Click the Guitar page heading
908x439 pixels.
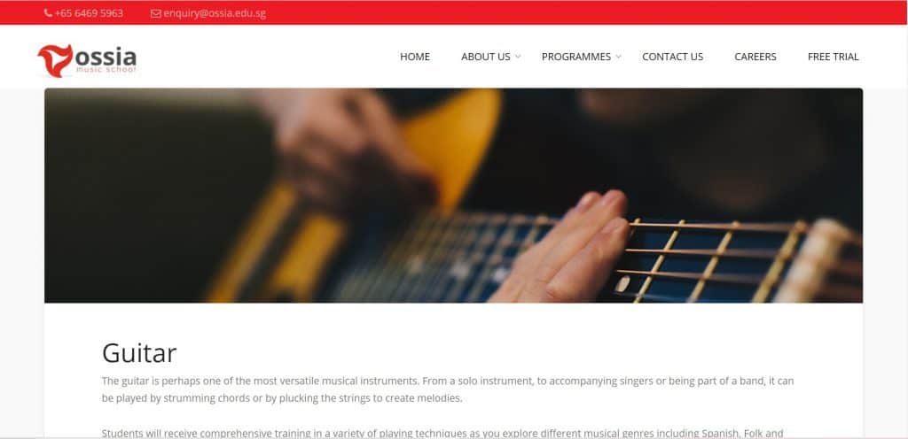coord(139,353)
